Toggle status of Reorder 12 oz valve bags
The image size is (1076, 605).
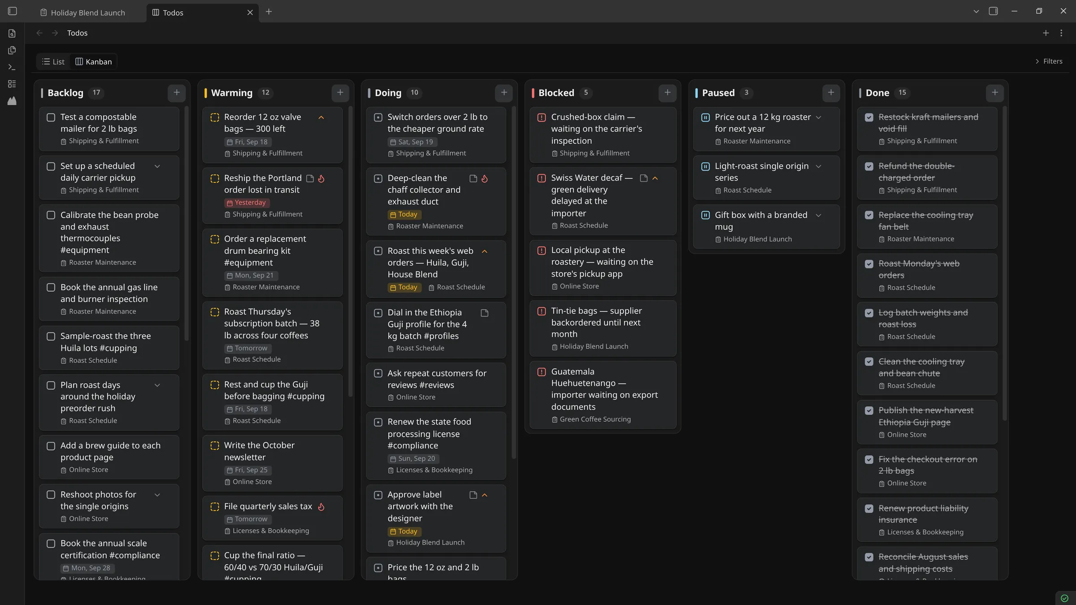pos(215,117)
